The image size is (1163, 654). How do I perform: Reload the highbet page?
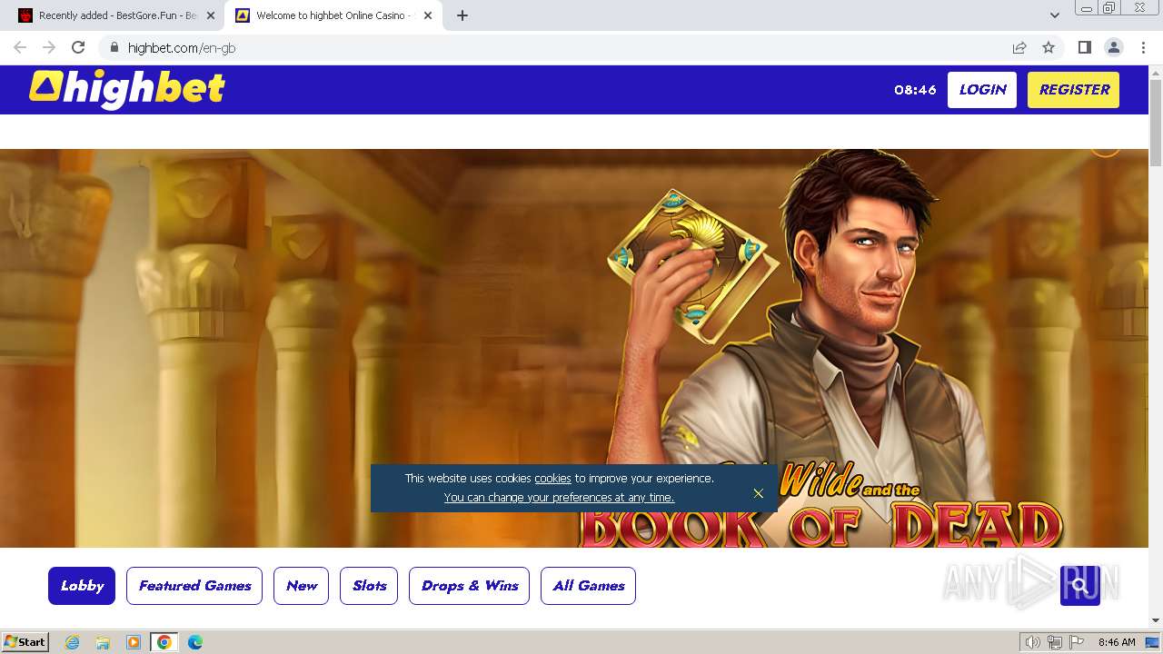(x=78, y=47)
